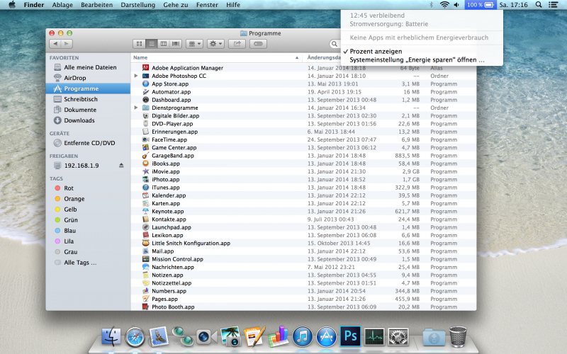Open Spotlight search in menu bar

[x=539, y=5]
